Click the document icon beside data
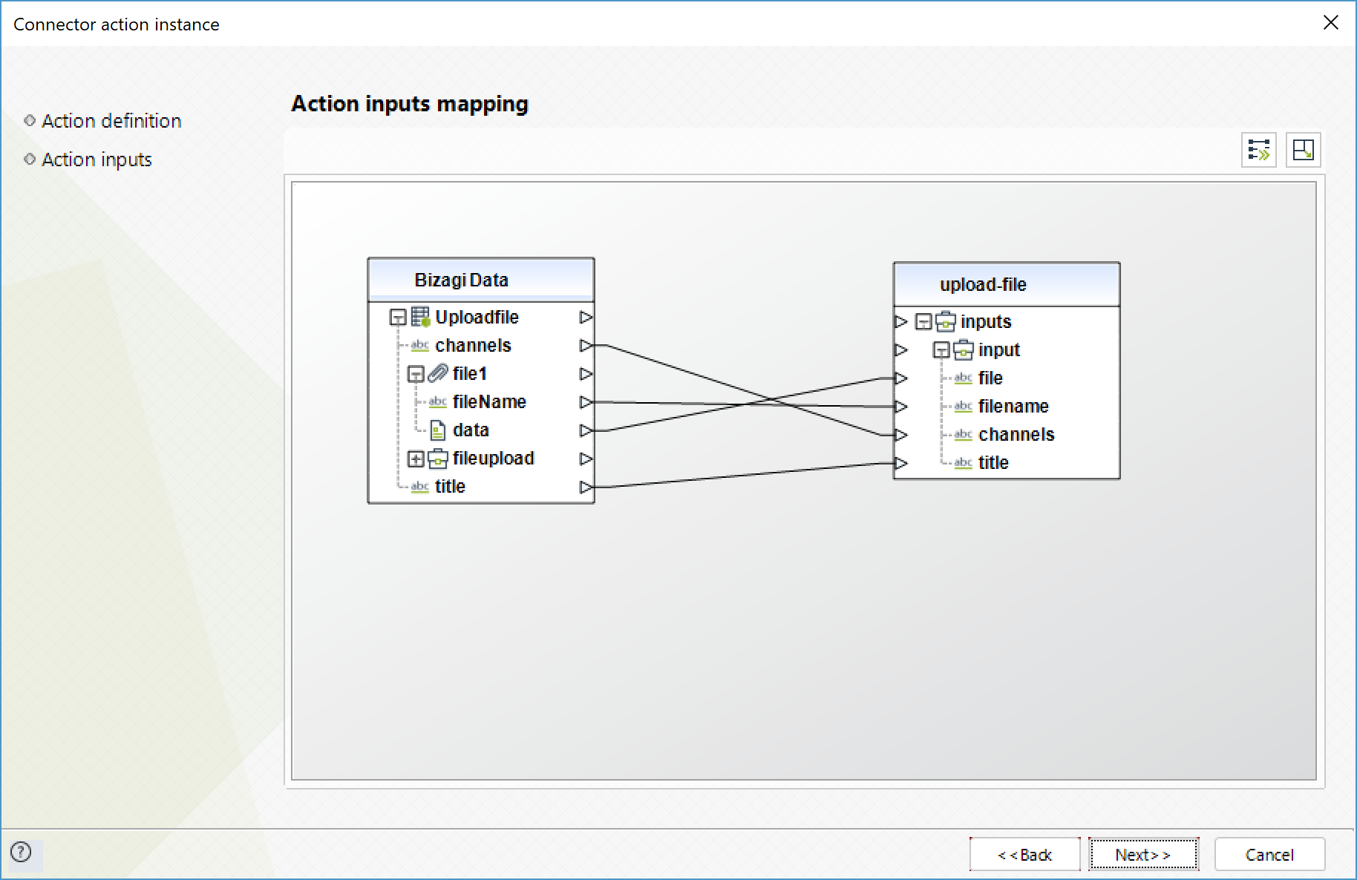The width and height of the screenshot is (1357, 880). point(439,430)
